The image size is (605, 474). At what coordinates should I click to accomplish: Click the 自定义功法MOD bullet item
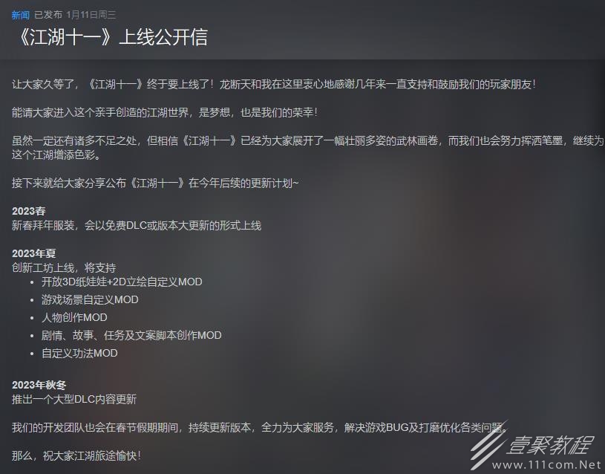point(79,353)
